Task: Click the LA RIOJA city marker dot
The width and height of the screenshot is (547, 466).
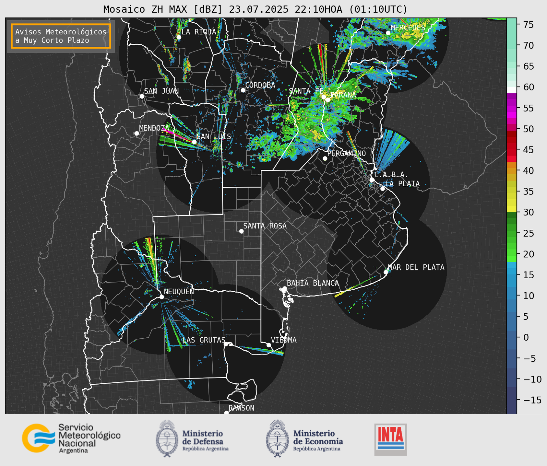Action: coord(179,37)
